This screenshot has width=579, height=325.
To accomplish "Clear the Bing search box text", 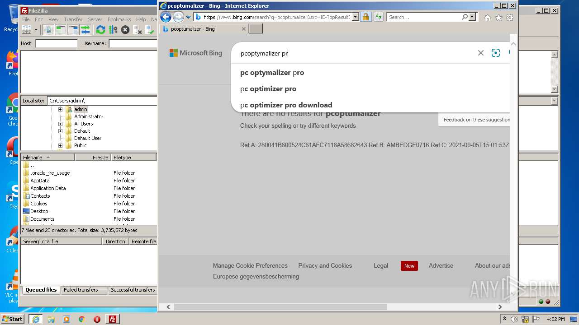I will [x=480, y=53].
